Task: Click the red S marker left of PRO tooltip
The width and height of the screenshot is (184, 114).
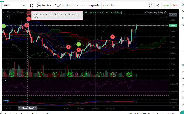Action: [x=29, y=18]
